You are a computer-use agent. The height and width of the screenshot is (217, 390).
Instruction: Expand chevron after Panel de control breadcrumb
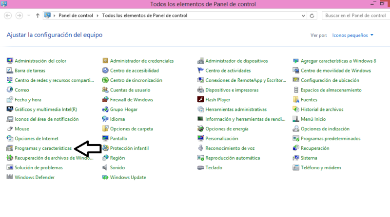(97, 16)
